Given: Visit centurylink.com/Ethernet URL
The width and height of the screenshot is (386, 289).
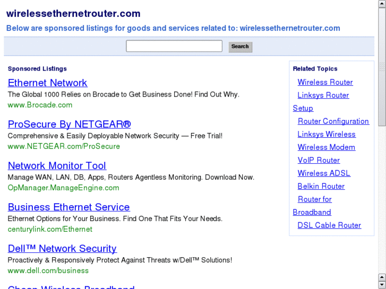Looking at the screenshot, I should pos(50,229).
